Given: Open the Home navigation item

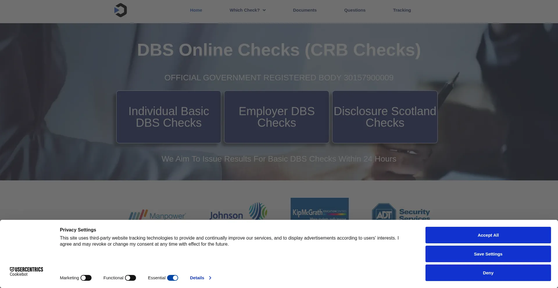Looking at the screenshot, I should pos(196,10).
